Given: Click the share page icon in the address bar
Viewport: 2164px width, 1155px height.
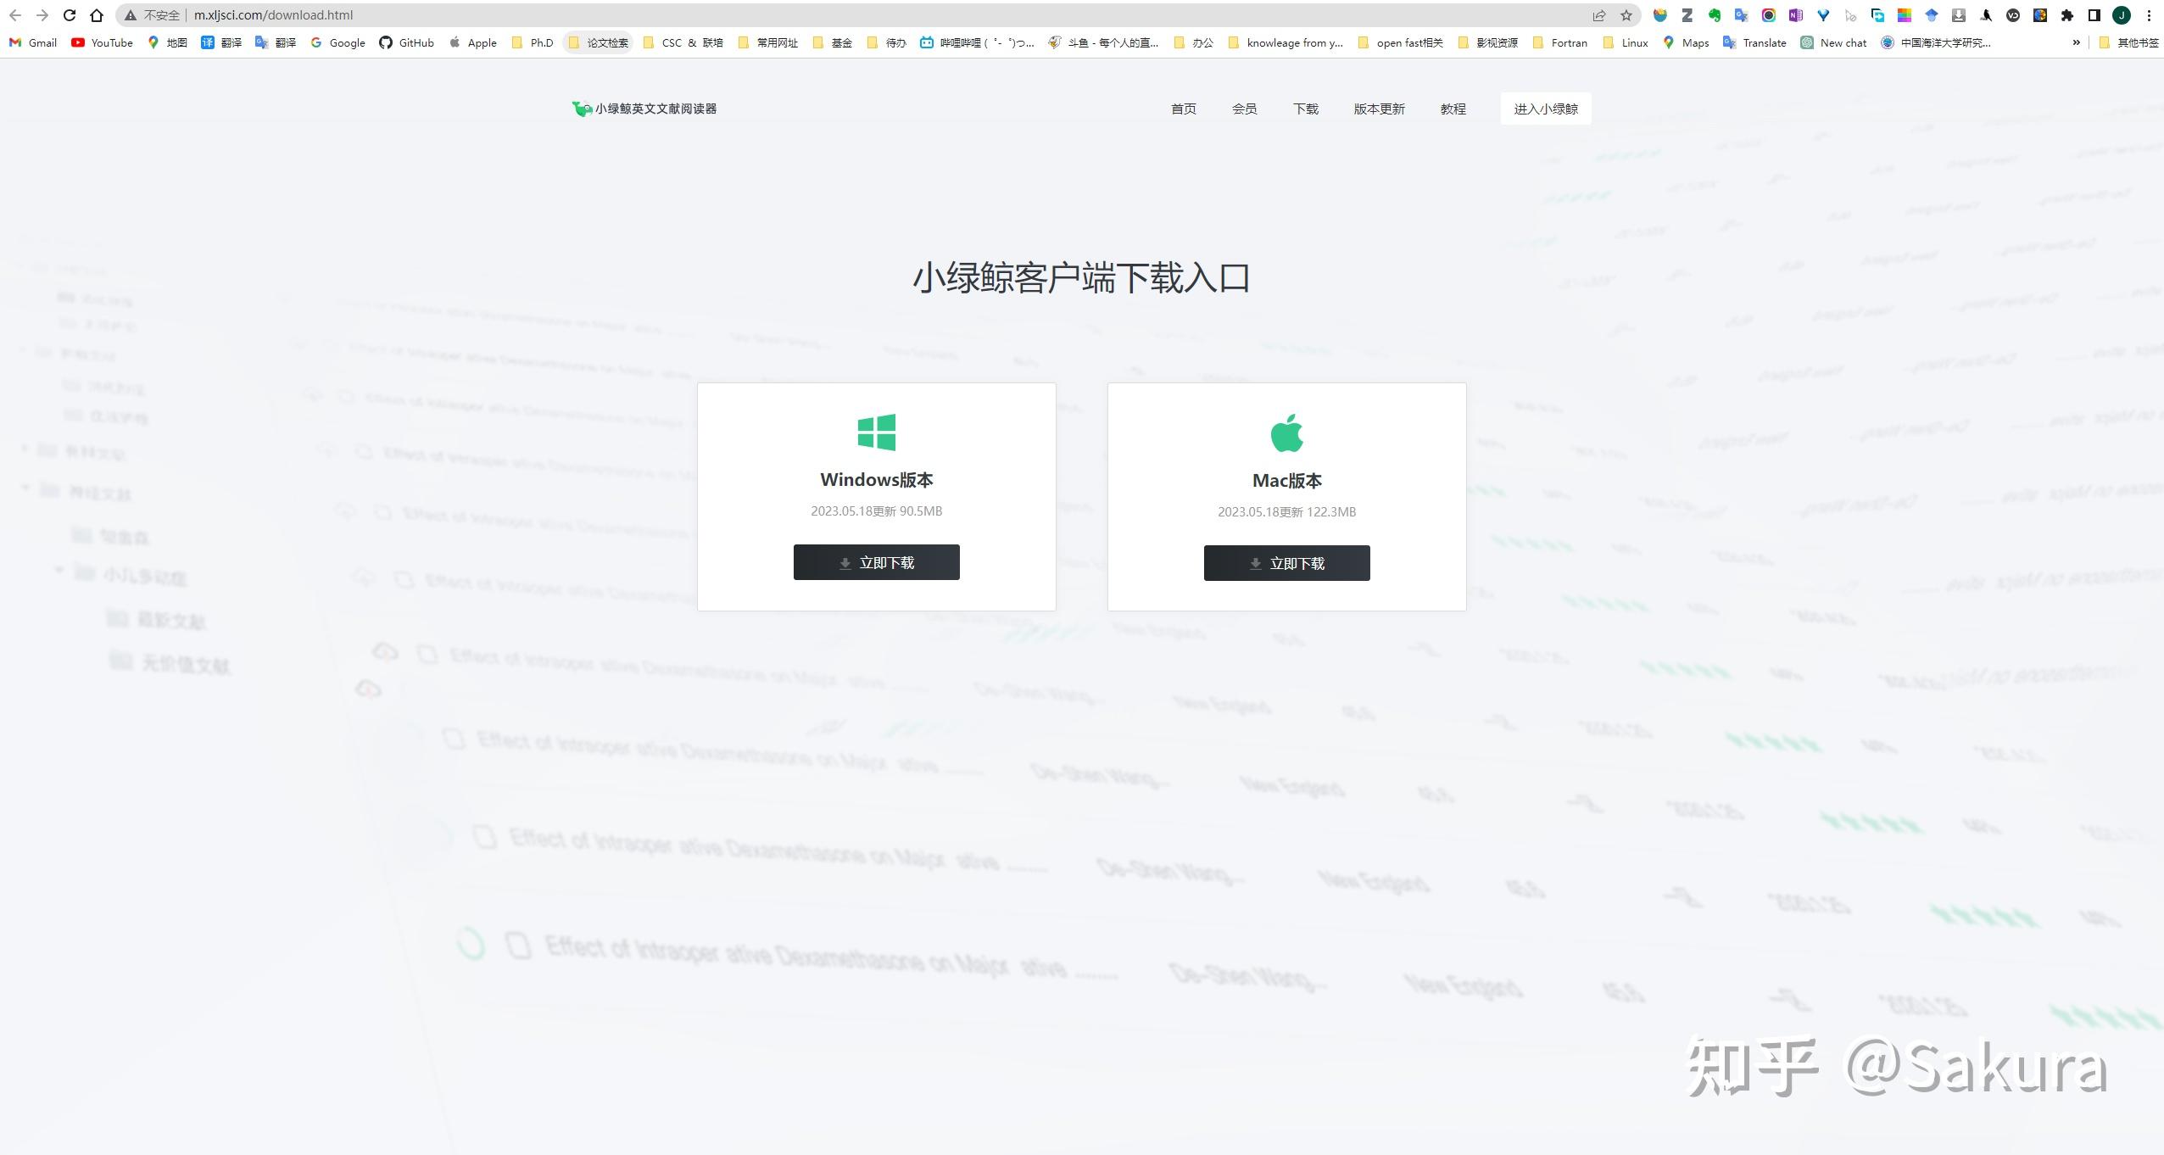Looking at the screenshot, I should coord(1598,15).
